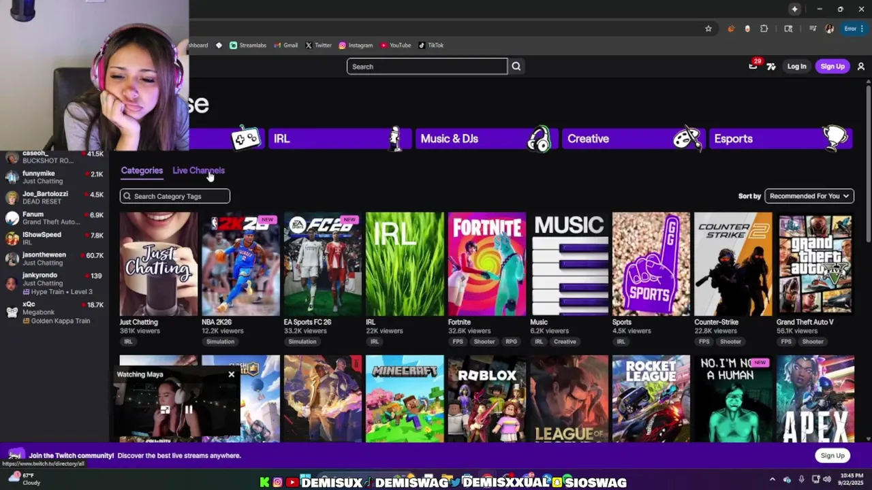Screen dimensions: 872x490
Task: Click the Sign Up button in the header
Action: click(832, 66)
